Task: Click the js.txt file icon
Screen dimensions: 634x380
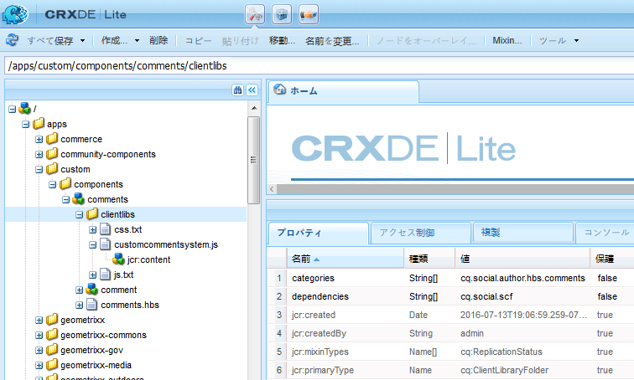Action: tap(105, 275)
